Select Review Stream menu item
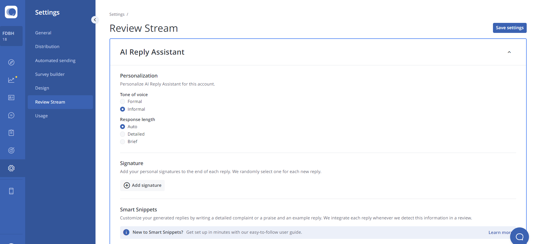The width and height of the screenshot is (539, 244). [60, 102]
